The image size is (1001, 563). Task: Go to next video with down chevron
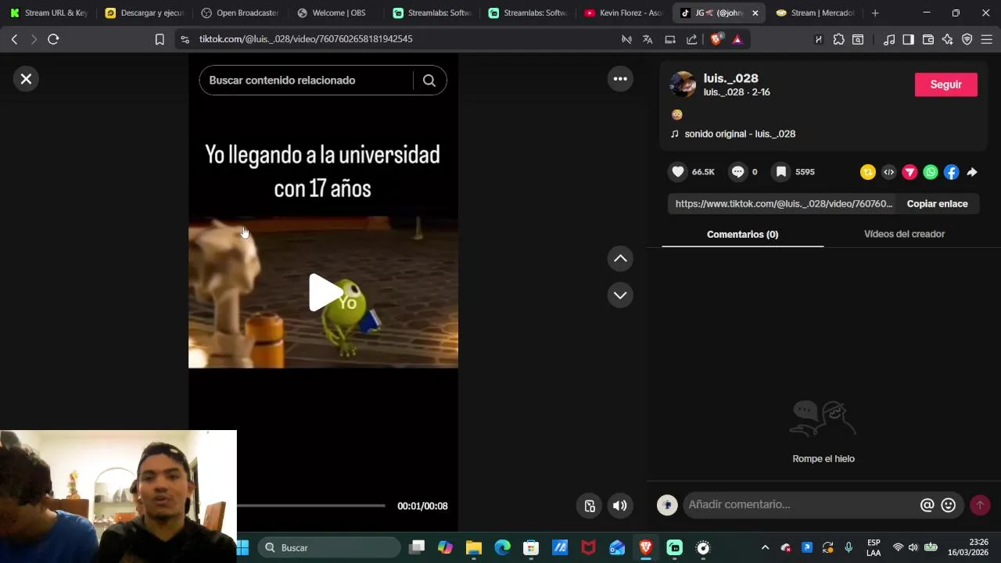coord(620,296)
